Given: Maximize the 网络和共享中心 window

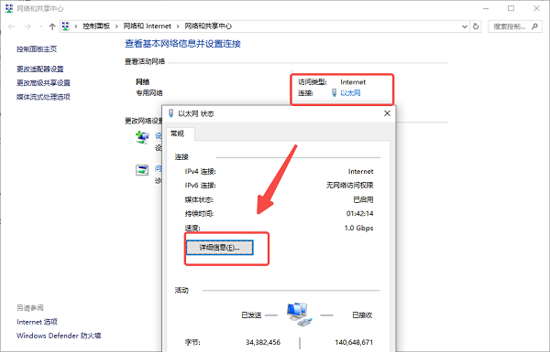Looking at the screenshot, I should click(511, 8).
